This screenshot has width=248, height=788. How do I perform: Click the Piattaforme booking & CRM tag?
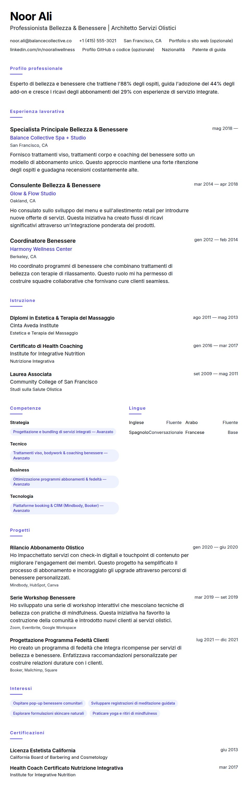65,508
